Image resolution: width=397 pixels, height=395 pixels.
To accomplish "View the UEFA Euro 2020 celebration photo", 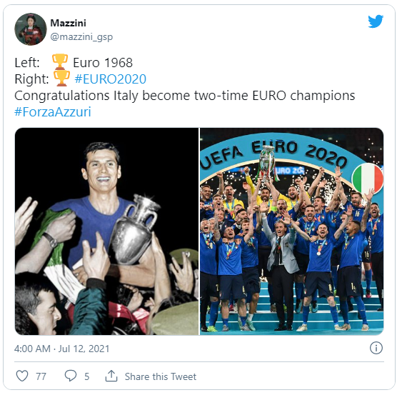I will 291,231.
